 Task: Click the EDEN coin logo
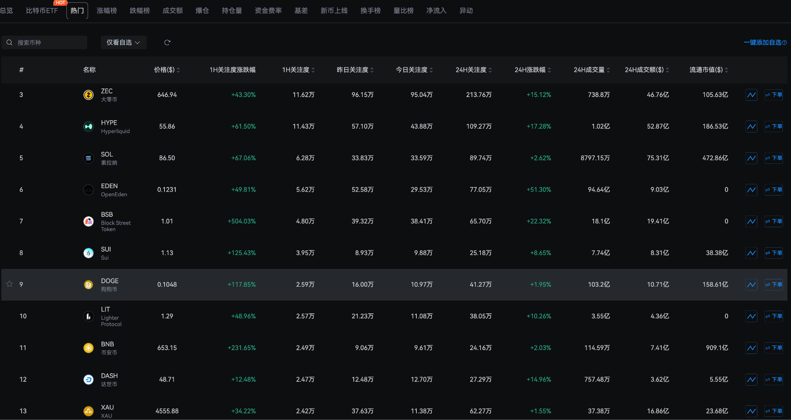[88, 190]
